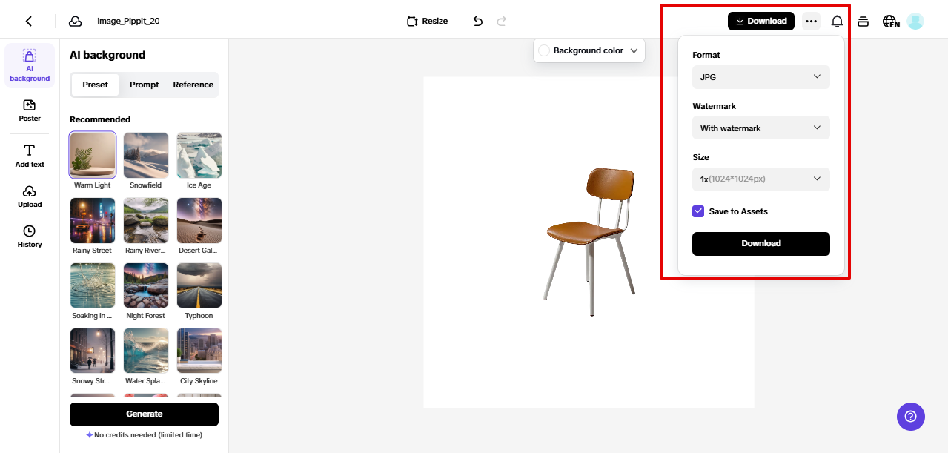Select the Desert Galaxy preset thumbnail
The width and height of the screenshot is (948, 453).
pos(199,220)
